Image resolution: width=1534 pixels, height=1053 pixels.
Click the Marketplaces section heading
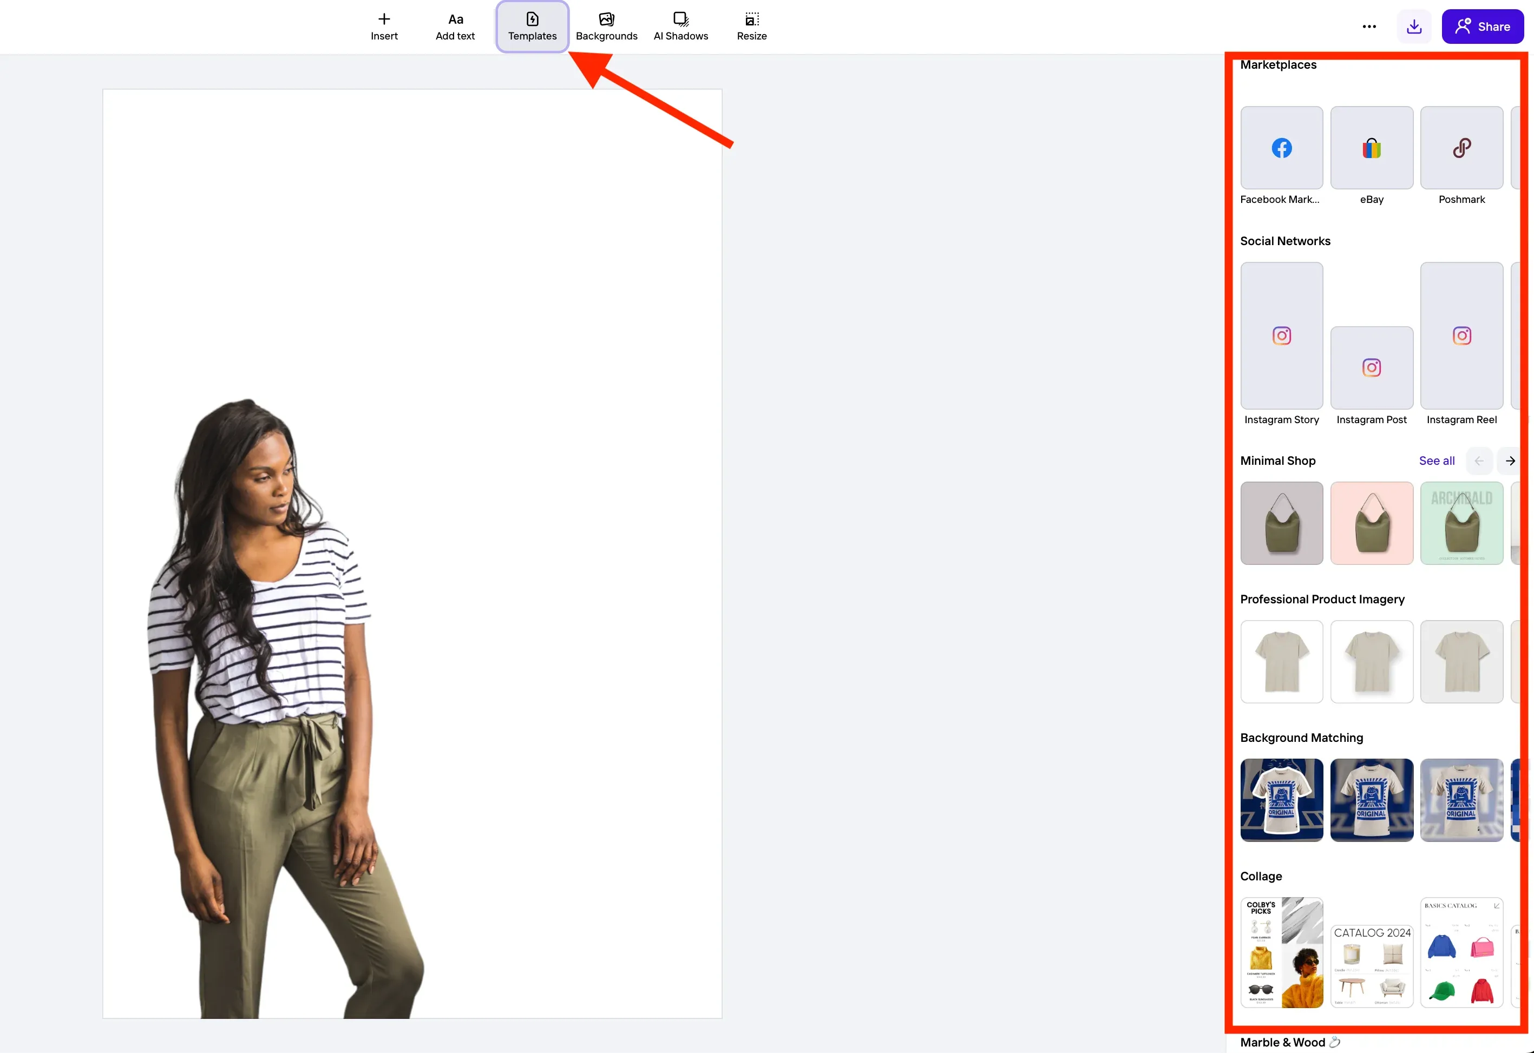1278,64
